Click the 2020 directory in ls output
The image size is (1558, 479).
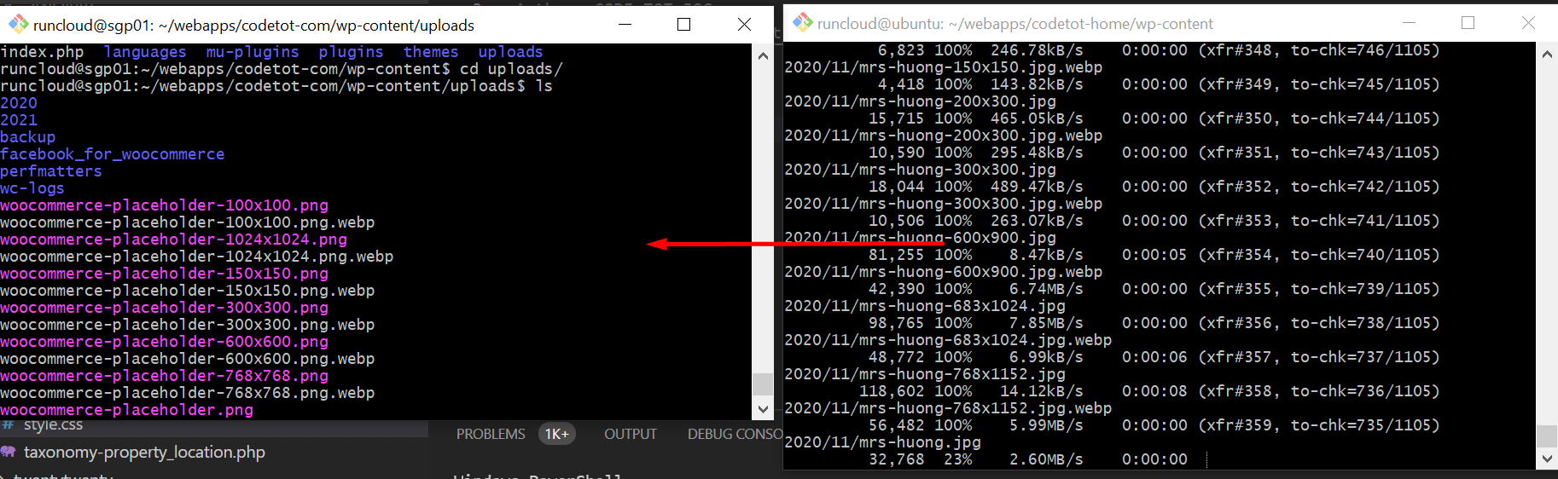pyautogui.click(x=19, y=103)
